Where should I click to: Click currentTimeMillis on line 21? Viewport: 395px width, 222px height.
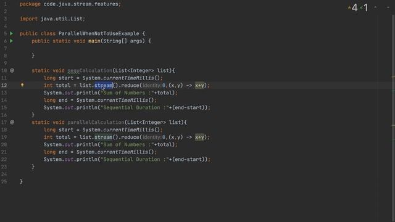tap(122, 152)
